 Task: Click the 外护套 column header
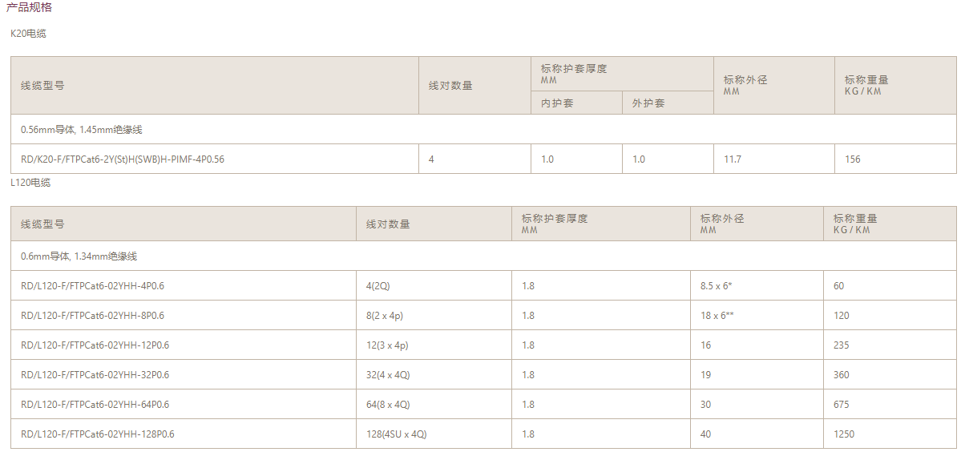pyautogui.click(x=648, y=103)
